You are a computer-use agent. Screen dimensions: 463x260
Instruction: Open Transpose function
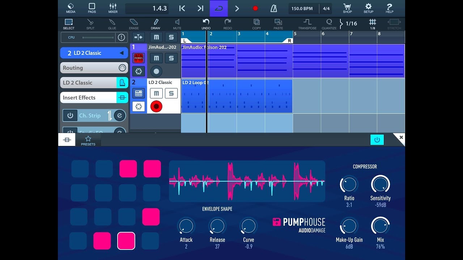coord(307,24)
